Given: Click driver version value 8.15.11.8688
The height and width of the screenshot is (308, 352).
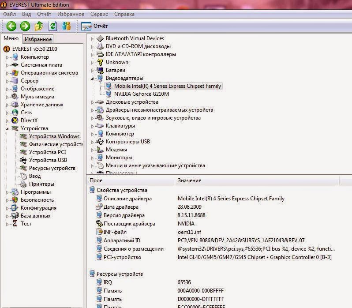Looking at the screenshot, I should tap(191, 215).
